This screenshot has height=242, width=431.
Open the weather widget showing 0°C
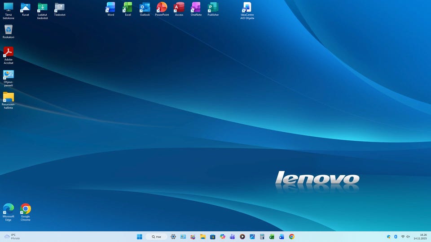point(12,237)
